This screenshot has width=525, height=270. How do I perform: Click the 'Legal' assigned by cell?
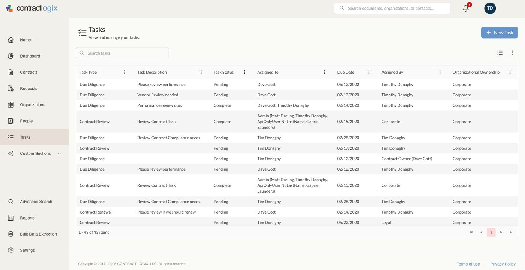click(x=386, y=223)
